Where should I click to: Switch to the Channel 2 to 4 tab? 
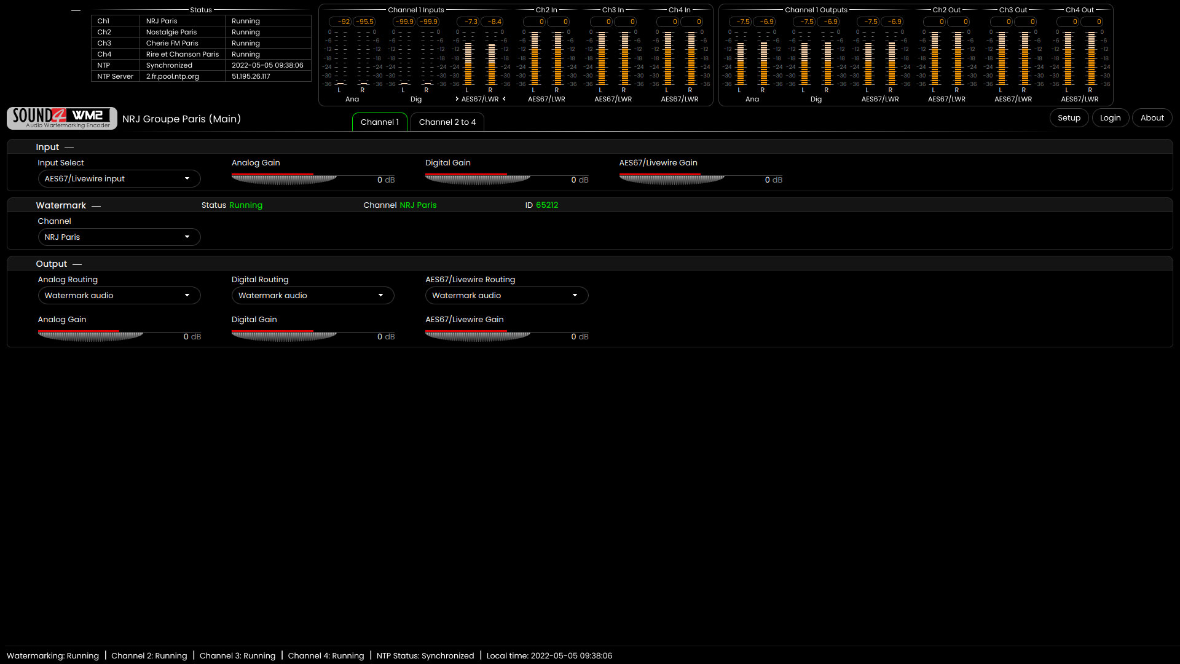pos(447,122)
